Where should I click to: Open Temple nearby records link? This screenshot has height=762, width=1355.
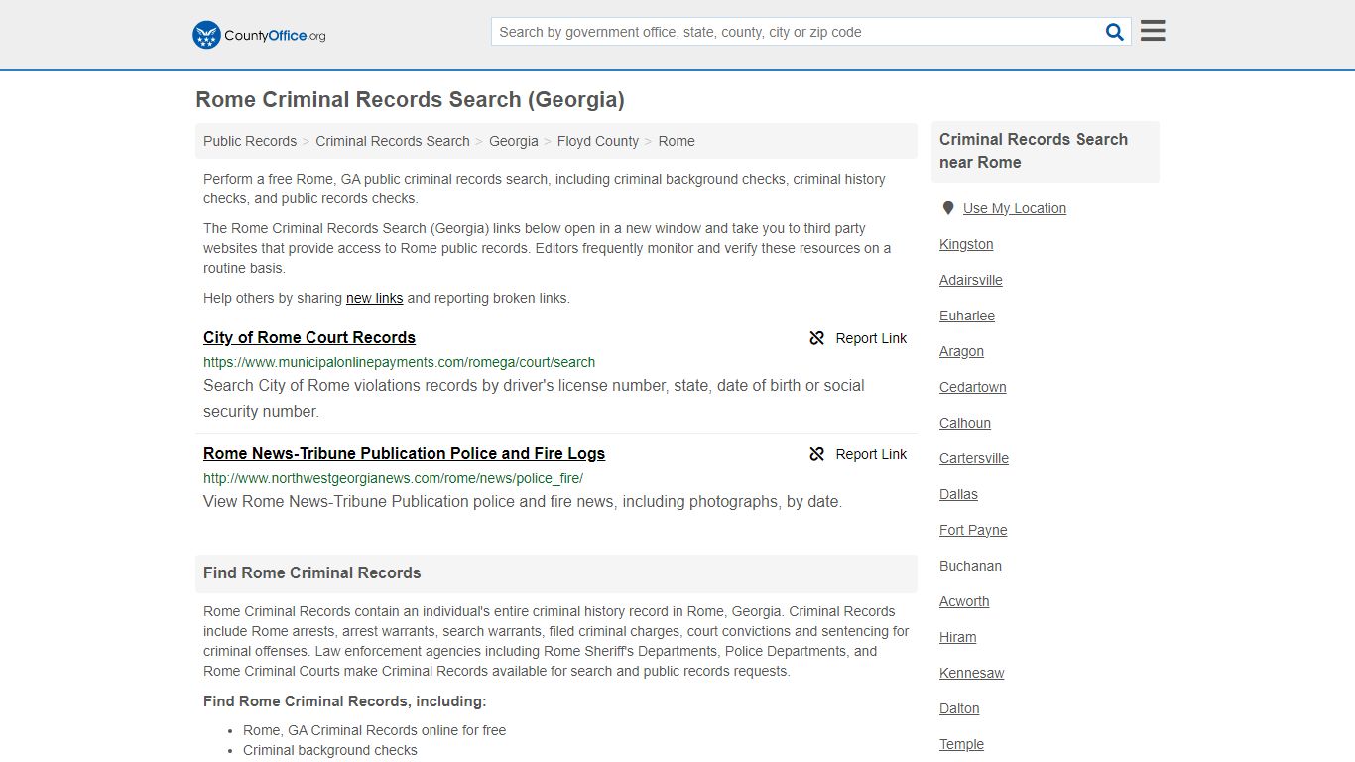pyautogui.click(x=962, y=744)
